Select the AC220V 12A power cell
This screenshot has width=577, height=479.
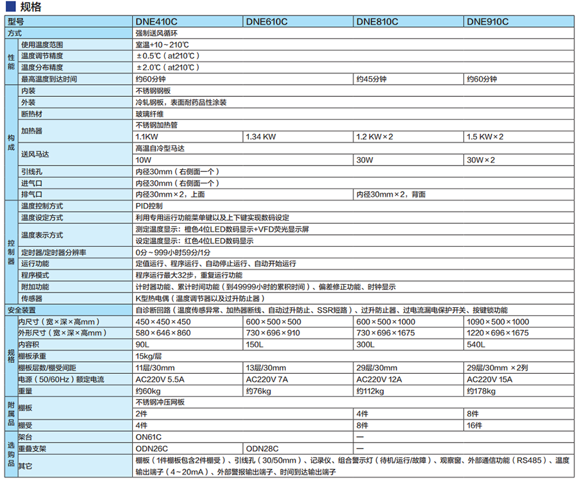[x=379, y=379]
